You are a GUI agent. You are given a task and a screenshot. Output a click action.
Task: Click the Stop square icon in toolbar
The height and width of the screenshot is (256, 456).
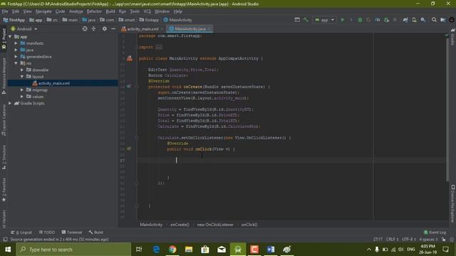pyautogui.click(x=395, y=20)
